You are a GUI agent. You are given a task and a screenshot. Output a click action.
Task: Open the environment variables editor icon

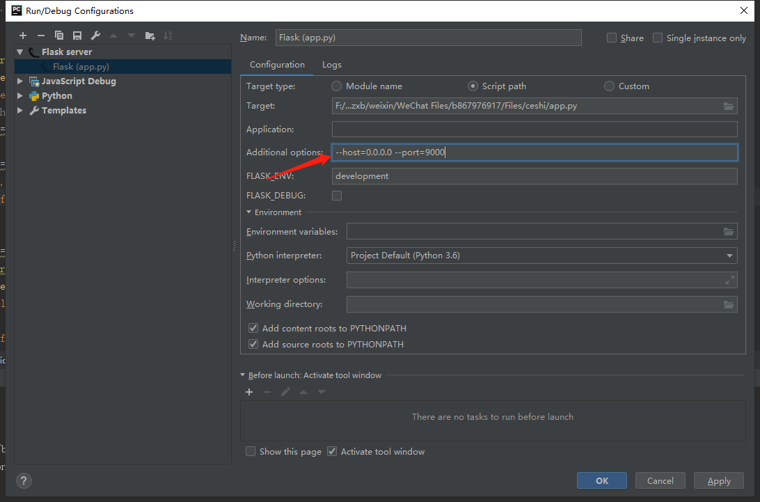[x=729, y=232]
